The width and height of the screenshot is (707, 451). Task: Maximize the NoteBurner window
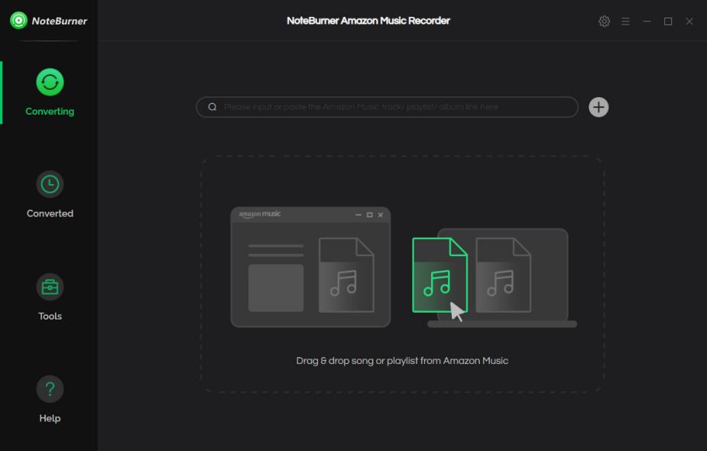(668, 21)
